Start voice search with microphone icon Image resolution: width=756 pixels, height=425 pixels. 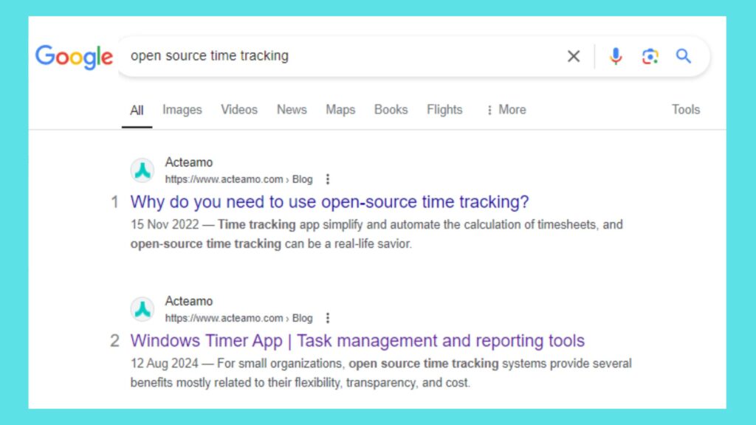pos(616,56)
